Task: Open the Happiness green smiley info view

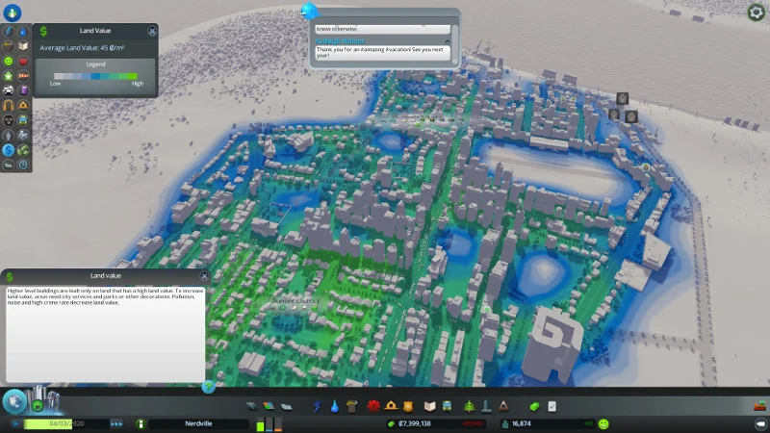Action: click(x=9, y=61)
